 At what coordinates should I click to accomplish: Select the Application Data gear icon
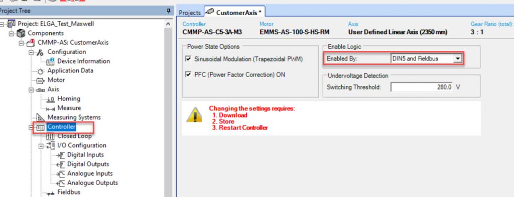[41, 71]
